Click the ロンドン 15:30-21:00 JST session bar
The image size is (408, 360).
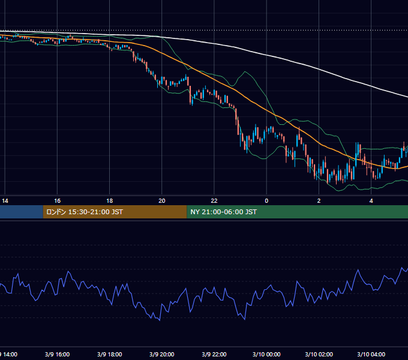115,212
